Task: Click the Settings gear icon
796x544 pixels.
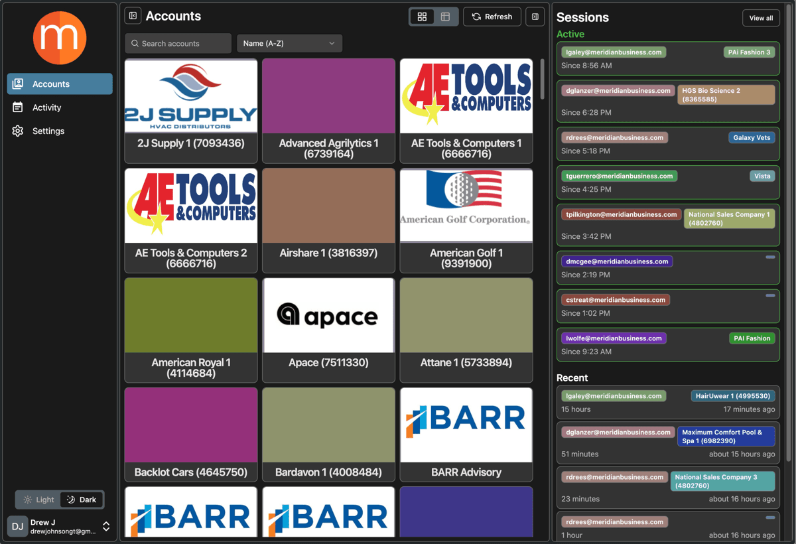Action: (18, 131)
